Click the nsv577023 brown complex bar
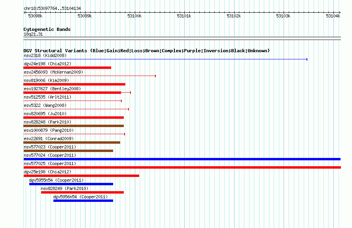Image resolution: width=352 pixels, height=228 pixels. pos(68,151)
